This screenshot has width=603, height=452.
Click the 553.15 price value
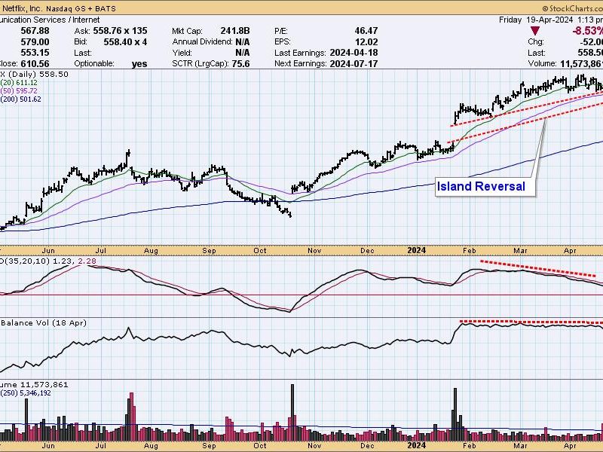point(34,53)
